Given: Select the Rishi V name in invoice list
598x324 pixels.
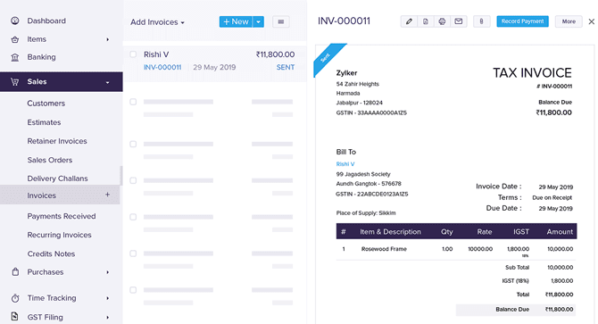Looking at the screenshot, I should [156, 54].
